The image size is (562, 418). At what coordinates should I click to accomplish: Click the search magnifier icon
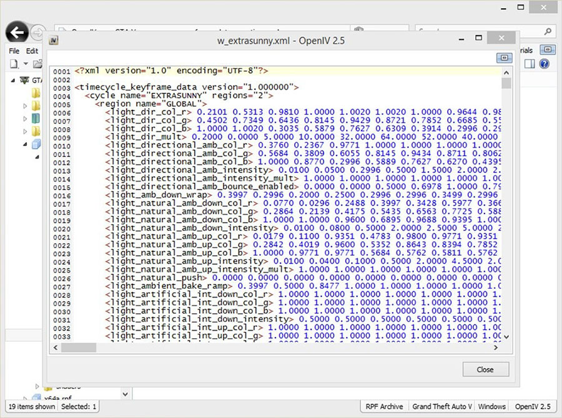(548, 31)
